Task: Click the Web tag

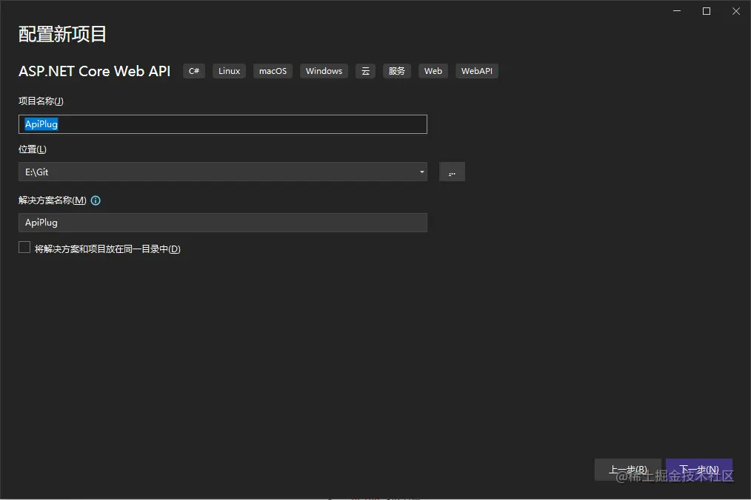Action: [433, 71]
